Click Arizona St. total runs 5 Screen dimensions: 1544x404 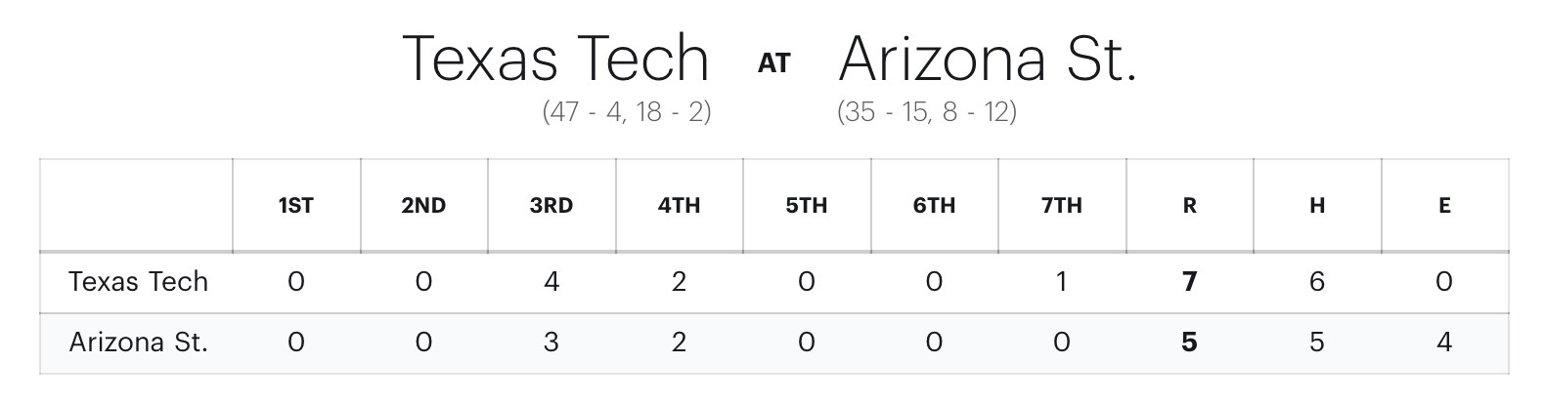pos(1189,343)
